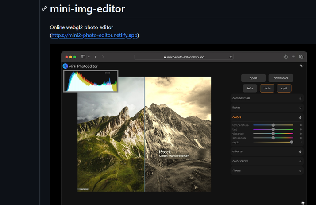Click the MiNi PhotoEditor logo icon
This screenshot has height=205, width=316.
(65, 66)
